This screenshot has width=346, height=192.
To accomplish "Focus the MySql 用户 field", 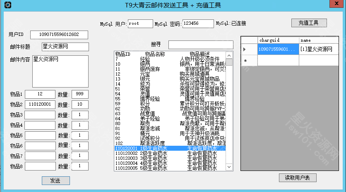I will 140,24.
